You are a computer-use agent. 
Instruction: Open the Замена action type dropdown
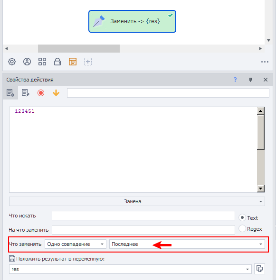coord(137,201)
